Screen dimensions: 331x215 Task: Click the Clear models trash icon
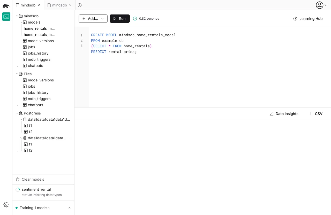tap(18, 179)
